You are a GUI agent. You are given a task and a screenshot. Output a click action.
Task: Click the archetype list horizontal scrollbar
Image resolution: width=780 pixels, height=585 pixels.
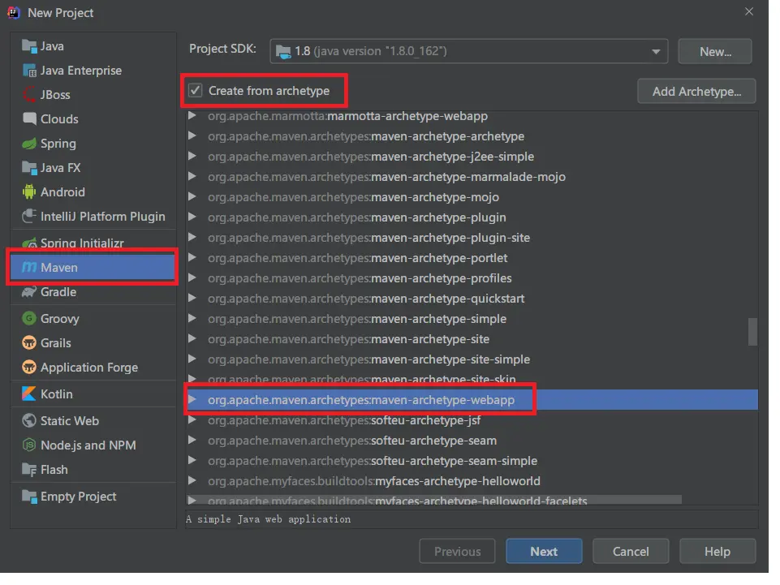click(x=435, y=500)
